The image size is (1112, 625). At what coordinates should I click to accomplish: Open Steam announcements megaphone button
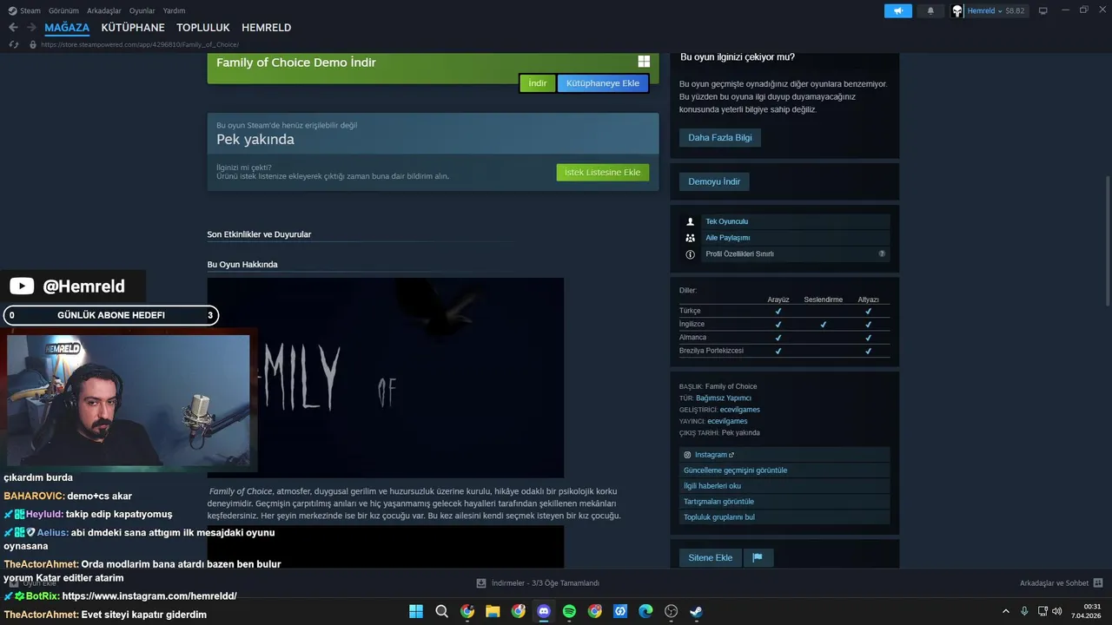(x=898, y=10)
